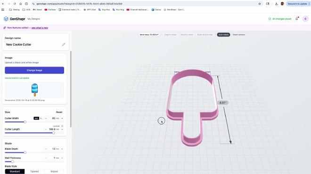Increase Cutter Width with plus button
Screen dimensions: 311x174
[62, 118]
